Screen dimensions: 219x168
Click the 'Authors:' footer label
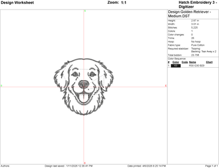pyautogui.click(x=5, y=166)
